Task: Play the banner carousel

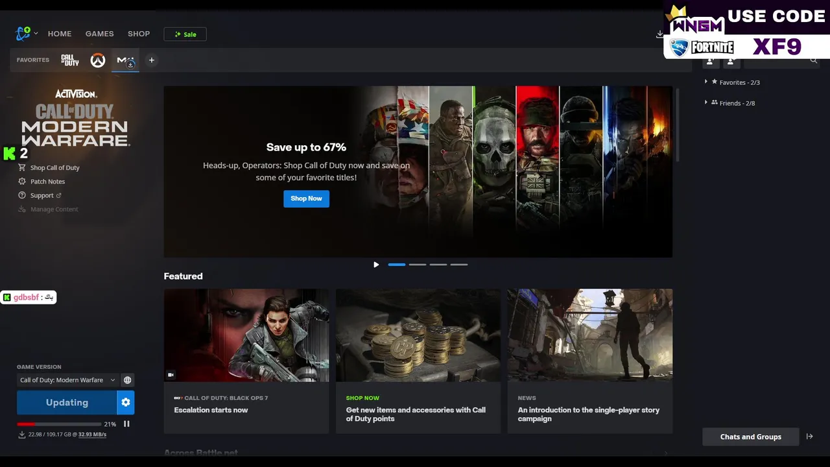Action: pos(376,265)
